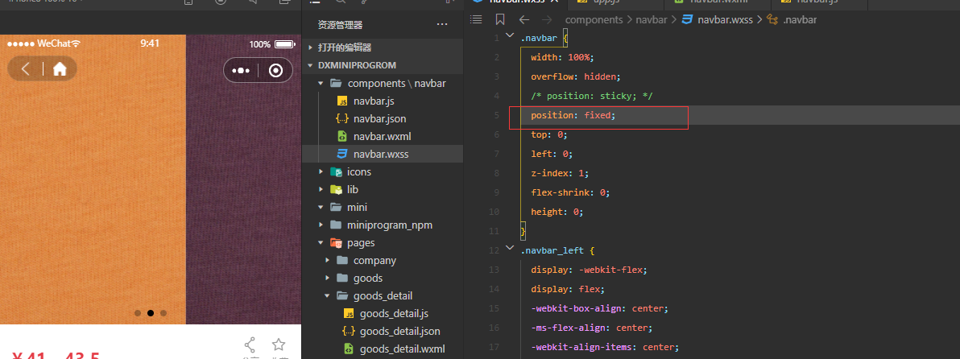960x359 pixels.
Task: Click the 'position: fixed;' code line
Action: click(573, 115)
